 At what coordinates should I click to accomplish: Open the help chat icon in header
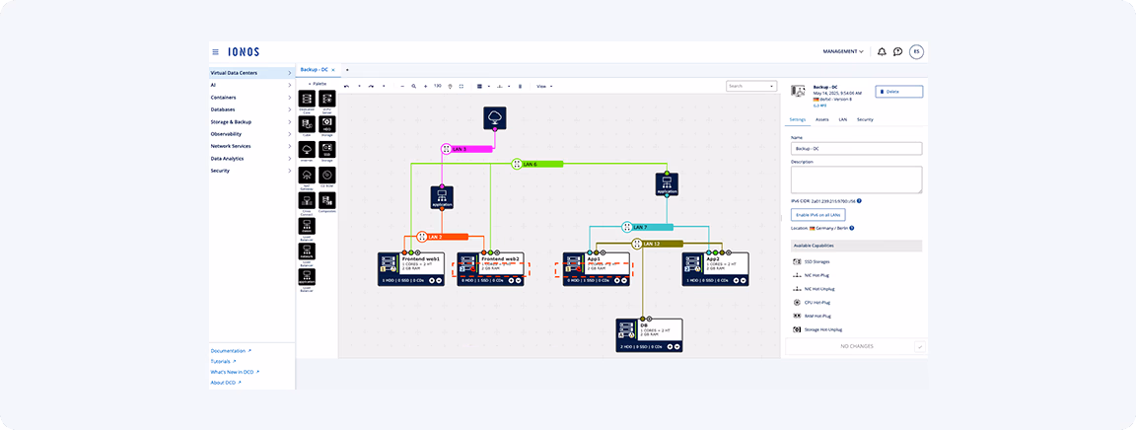tap(897, 51)
